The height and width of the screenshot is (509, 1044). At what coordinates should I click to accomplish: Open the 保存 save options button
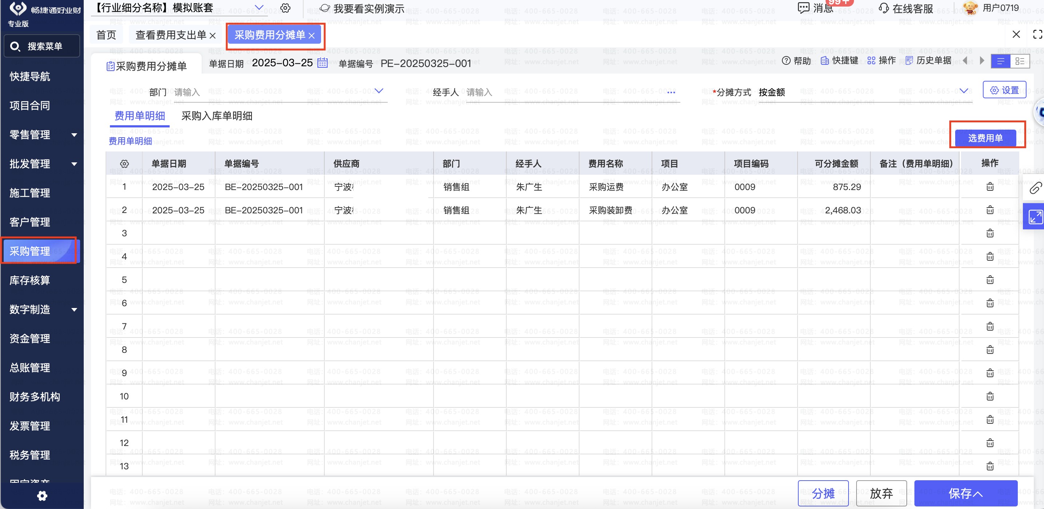click(x=965, y=493)
